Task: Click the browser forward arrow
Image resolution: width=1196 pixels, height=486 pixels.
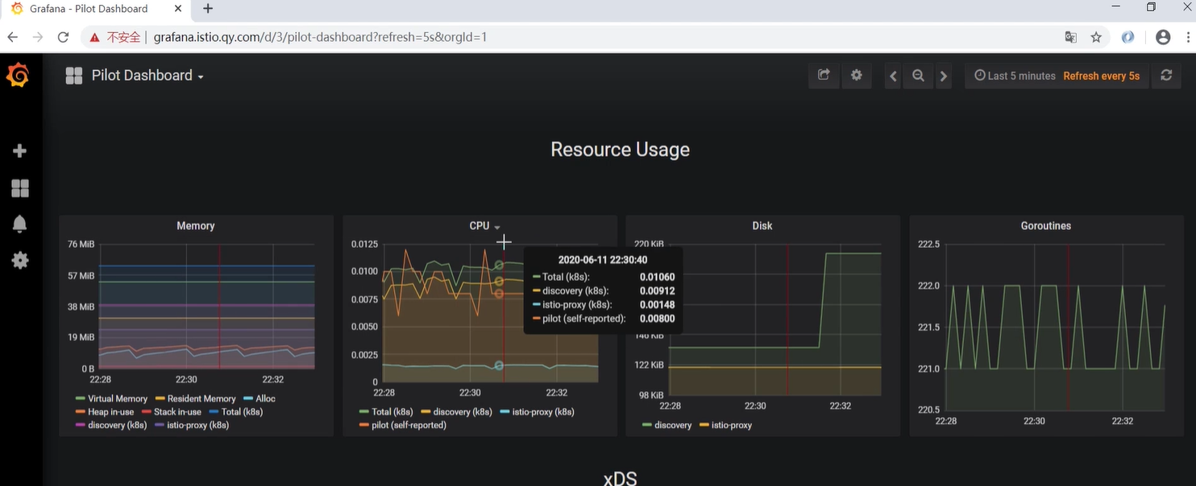Action: tap(38, 37)
